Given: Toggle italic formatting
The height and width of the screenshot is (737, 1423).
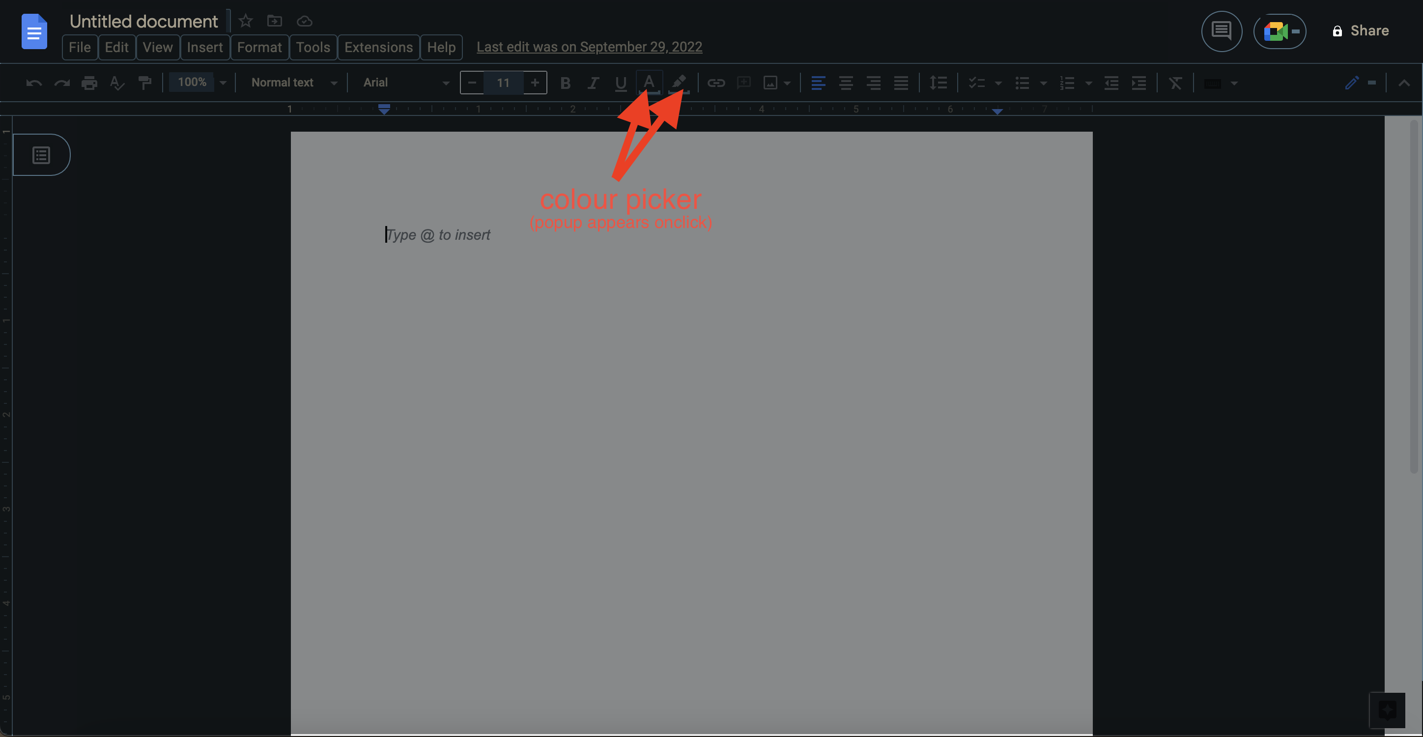Looking at the screenshot, I should click(x=593, y=83).
